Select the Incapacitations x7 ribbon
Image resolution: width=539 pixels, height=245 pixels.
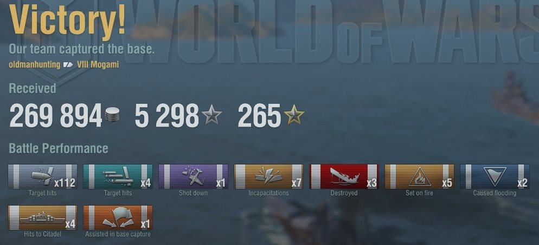point(268,176)
